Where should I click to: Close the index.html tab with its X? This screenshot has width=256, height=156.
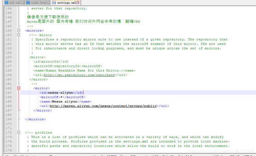[x=48, y=3]
